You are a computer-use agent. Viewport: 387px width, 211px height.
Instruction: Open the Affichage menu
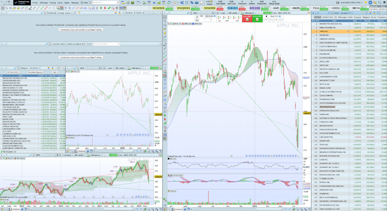44,3
